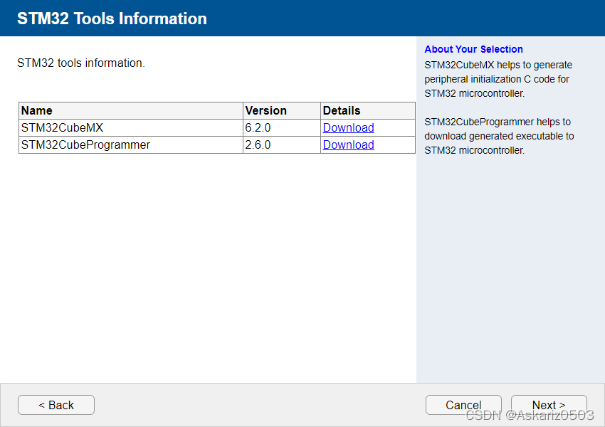Click the Download link for STM32CubeMX
Screen dimensions: 605x427
point(348,127)
